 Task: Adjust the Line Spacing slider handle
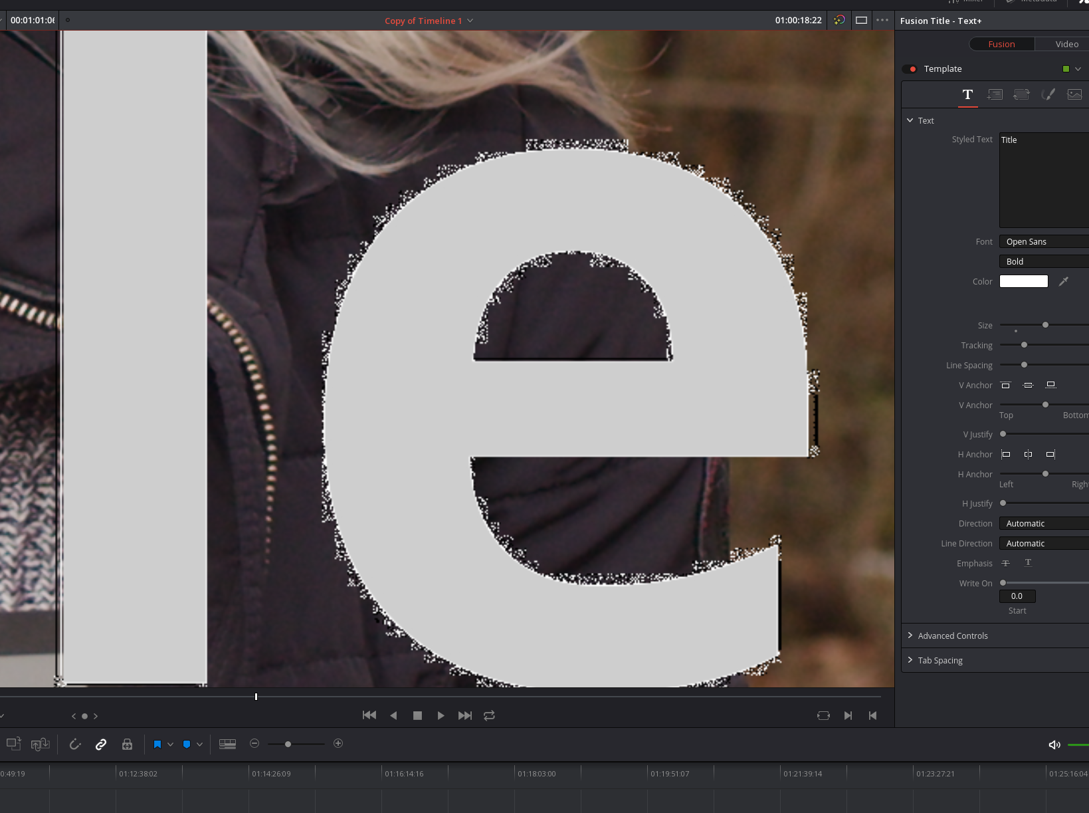pyautogui.click(x=1024, y=365)
